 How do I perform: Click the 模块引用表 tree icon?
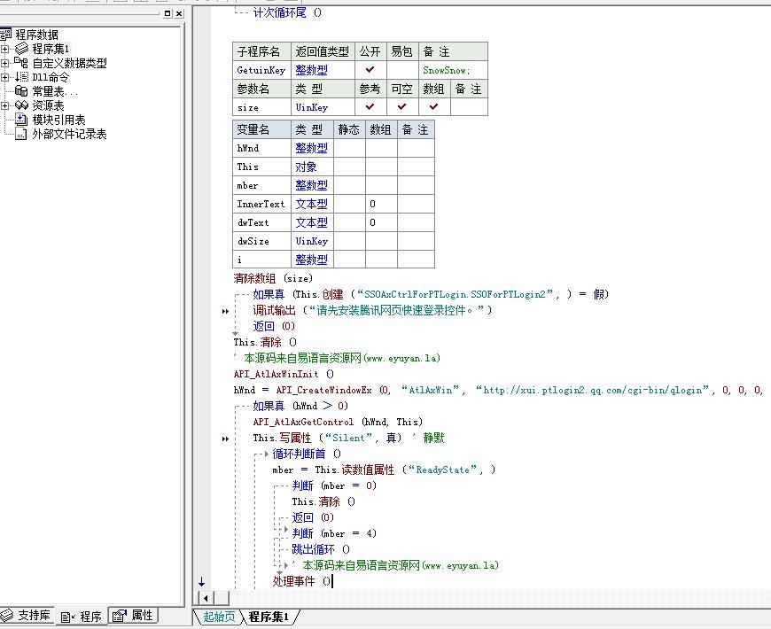pos(21,120)
